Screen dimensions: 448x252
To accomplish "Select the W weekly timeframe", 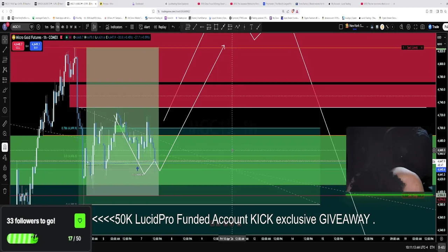I will coord(71,27).
